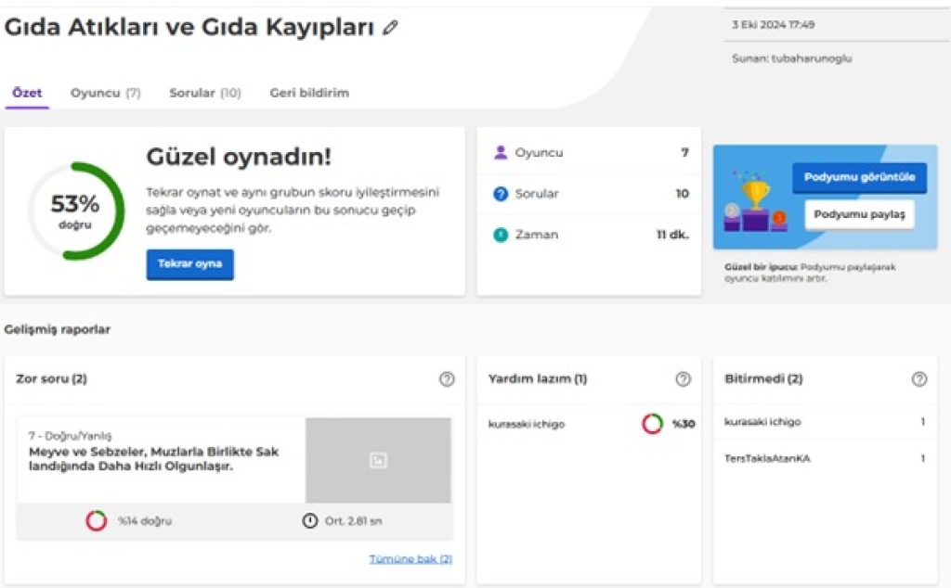Click the clock icon next to Ort. 2.81 sn
Screen dimensions: 951x588
pos(309,520)
